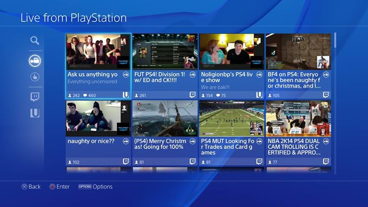Click the Live from PlayStation heading

pos(73,18)
